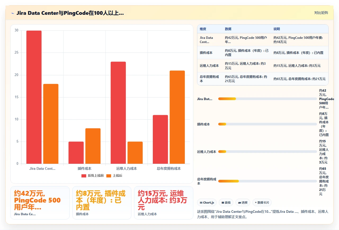339x230 pixels.
Task: Click the red 插件成本 bar in chart
Action: point(76,153)
